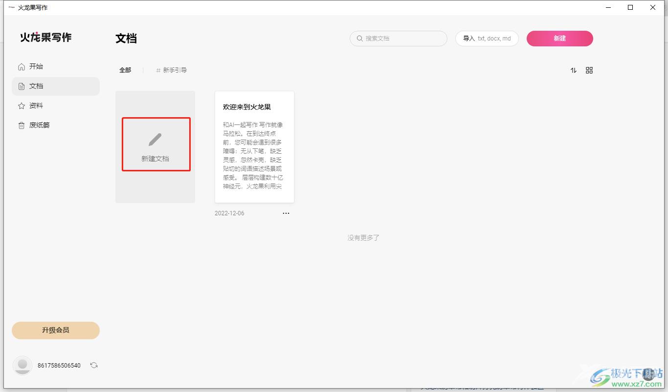Click the trash bin icon beside 废纸篓
The height and width of the screenshot is (392, 668).
[22, 125]
